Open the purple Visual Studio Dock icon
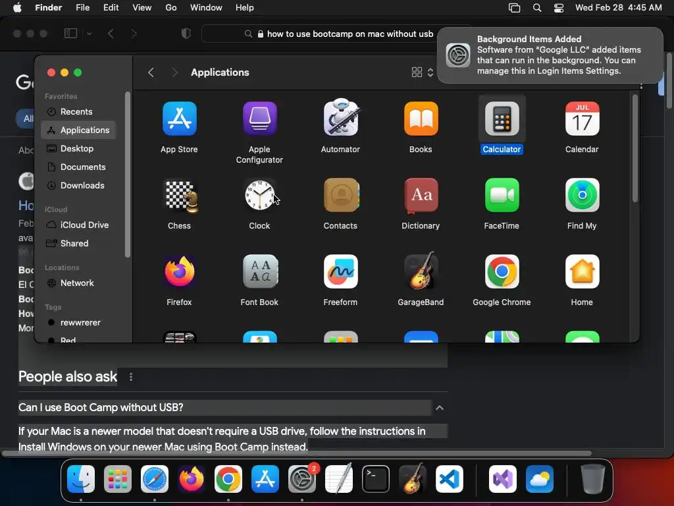Screen dimensions: 674x506 (503, 479)
